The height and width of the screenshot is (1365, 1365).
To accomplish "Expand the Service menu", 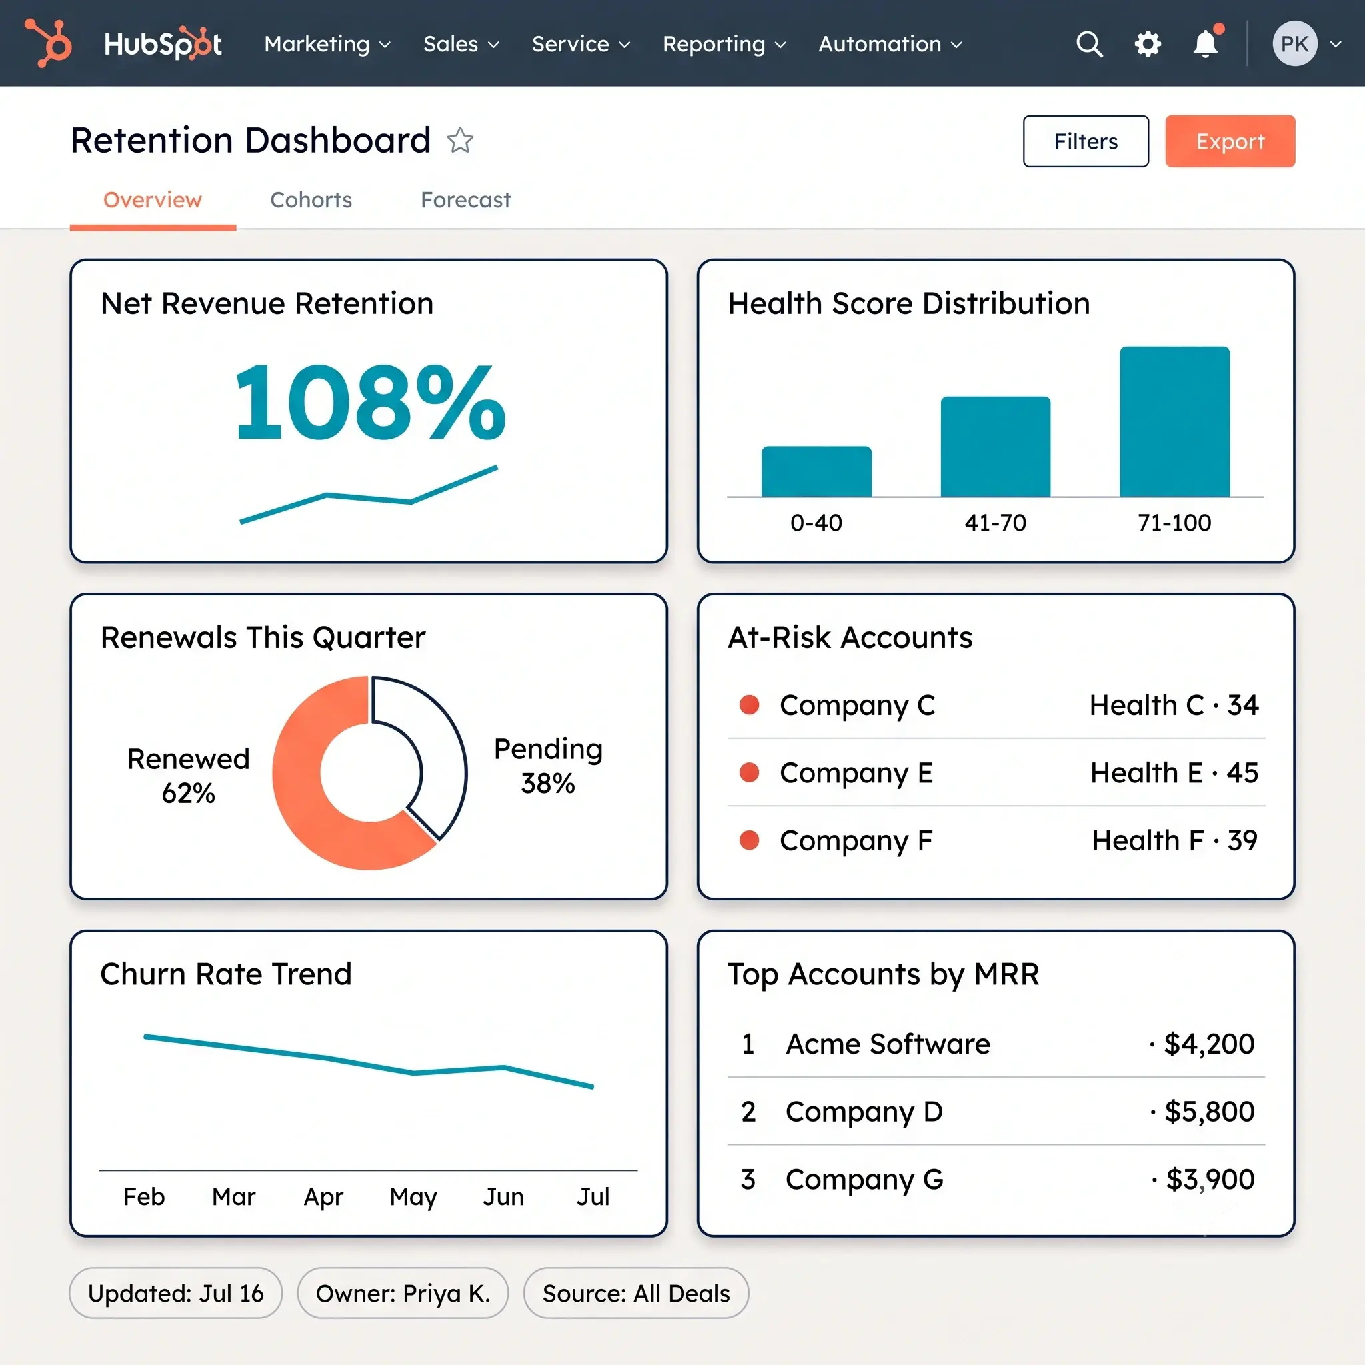I will (581, 44).
